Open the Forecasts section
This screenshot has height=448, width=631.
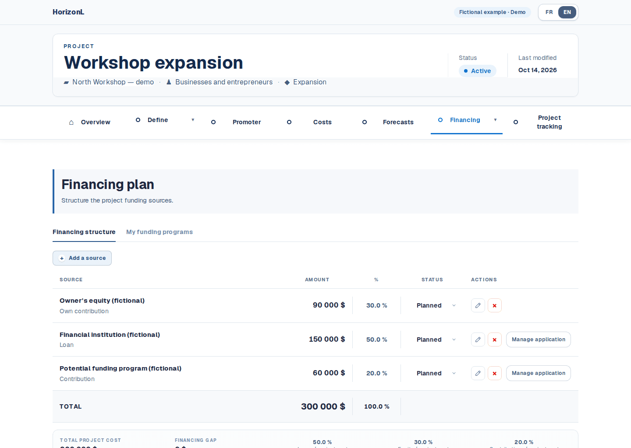tap(398, 122)
